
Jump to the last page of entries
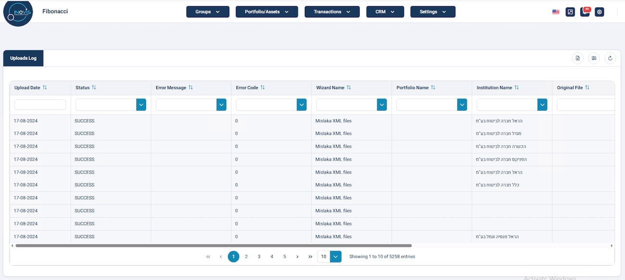[310, 257]
